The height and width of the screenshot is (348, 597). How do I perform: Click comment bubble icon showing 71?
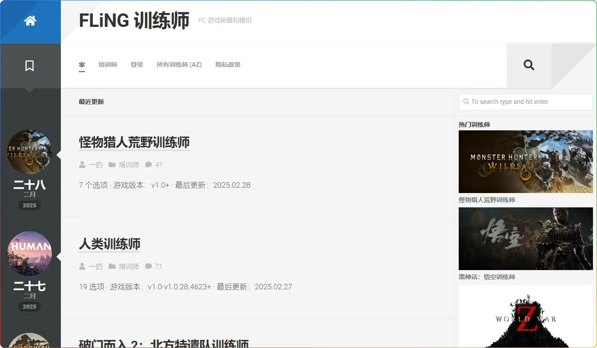click(x=149, y=266)
